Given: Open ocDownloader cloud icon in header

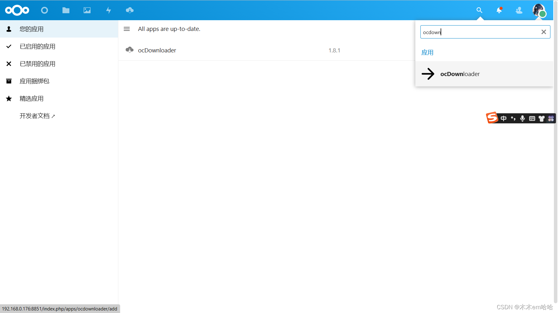Looking at the screenshot, I should 130,10.
